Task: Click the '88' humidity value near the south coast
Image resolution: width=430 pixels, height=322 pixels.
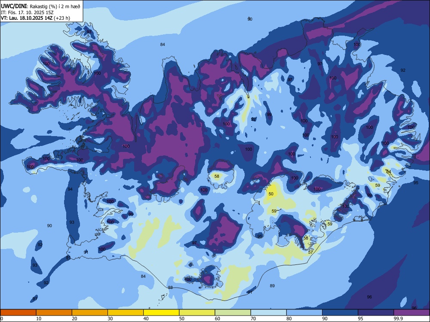Action: coord(170,288)
